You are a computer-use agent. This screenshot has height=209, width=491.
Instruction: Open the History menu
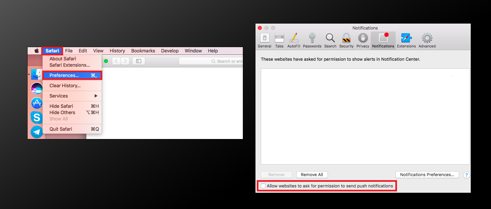click(117, 51)
